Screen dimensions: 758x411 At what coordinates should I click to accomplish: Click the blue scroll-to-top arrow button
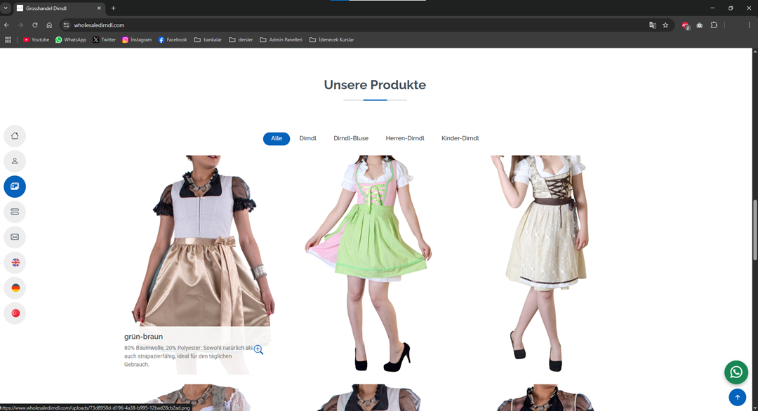coord(737,397)
